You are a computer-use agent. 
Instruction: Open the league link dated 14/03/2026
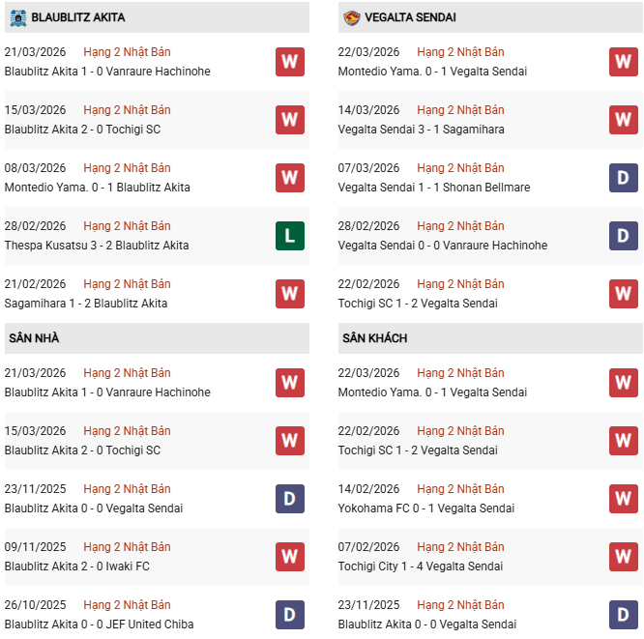(460, 110)
